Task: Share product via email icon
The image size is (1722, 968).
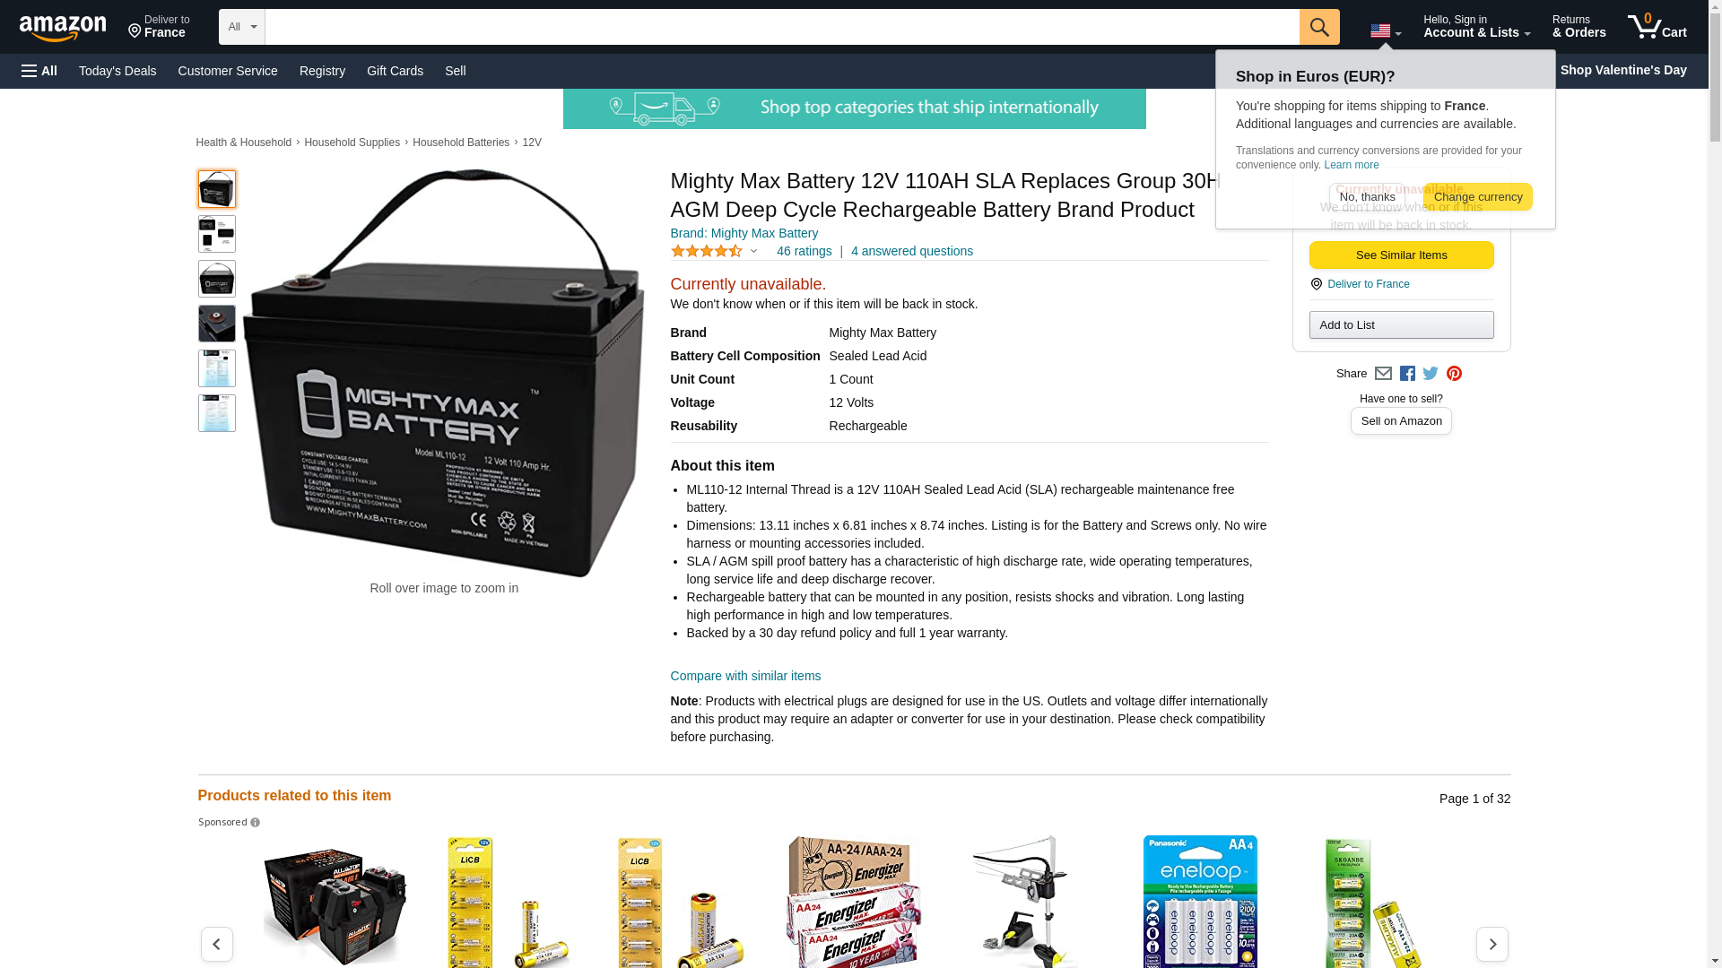Action: tap(1383, 374)
